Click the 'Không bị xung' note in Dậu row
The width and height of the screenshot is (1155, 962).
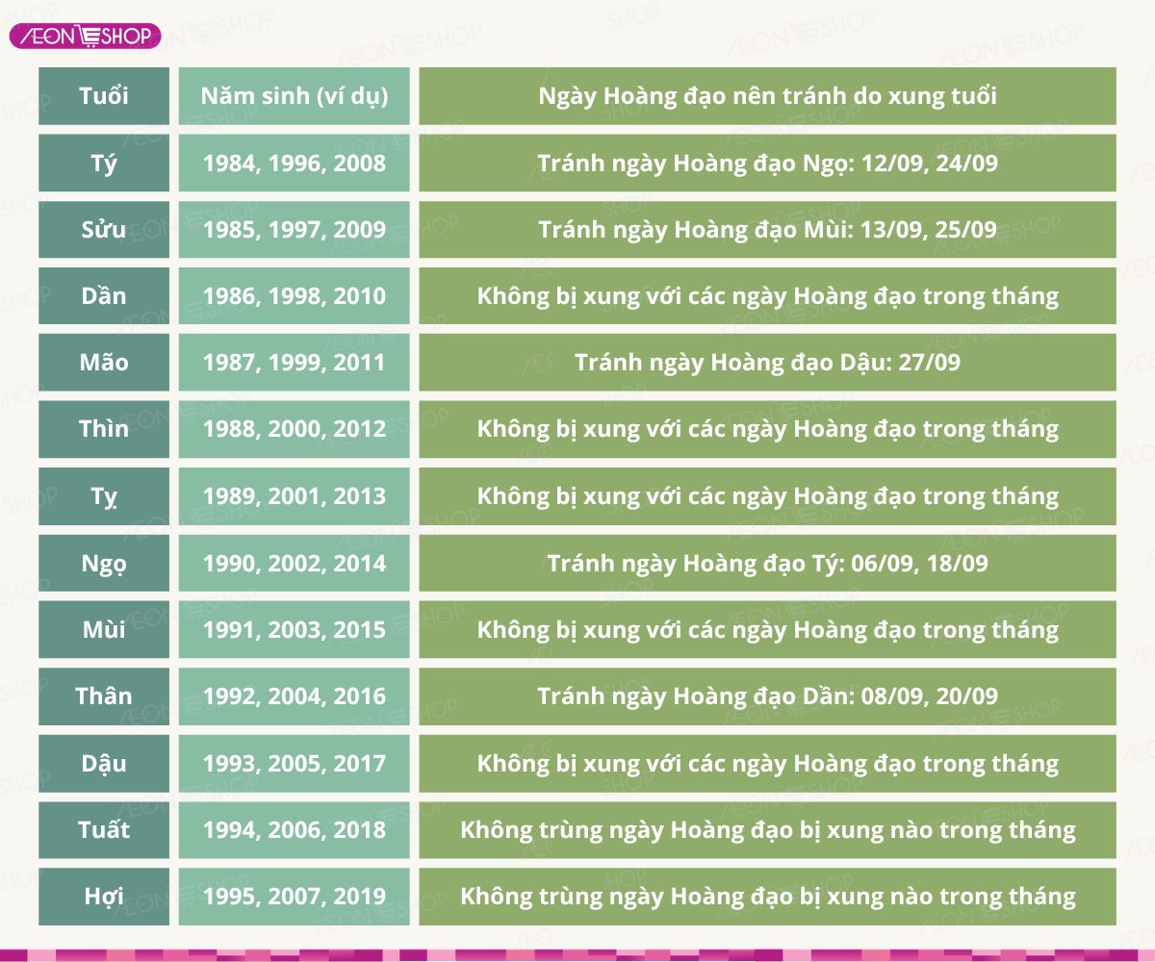pos(767,764)
